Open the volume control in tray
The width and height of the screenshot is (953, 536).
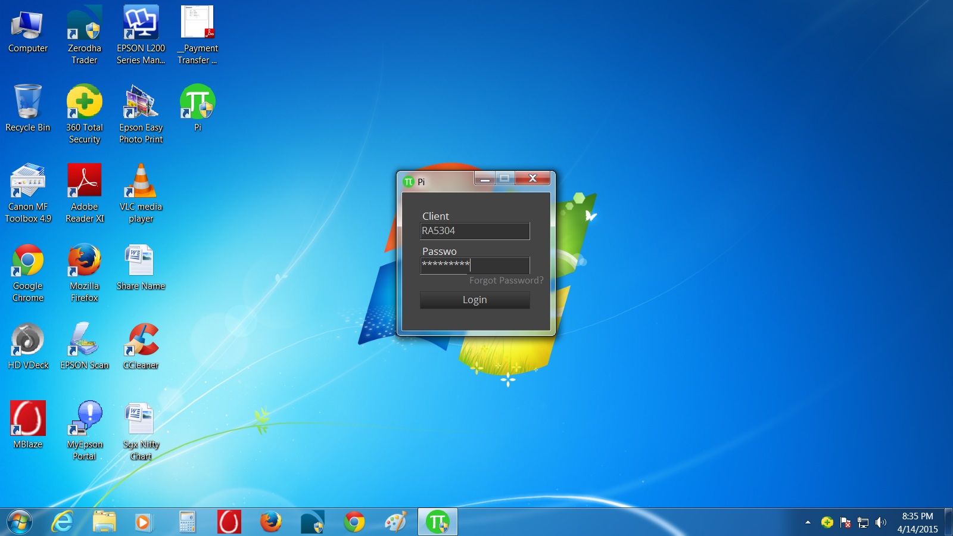(881, 522)
